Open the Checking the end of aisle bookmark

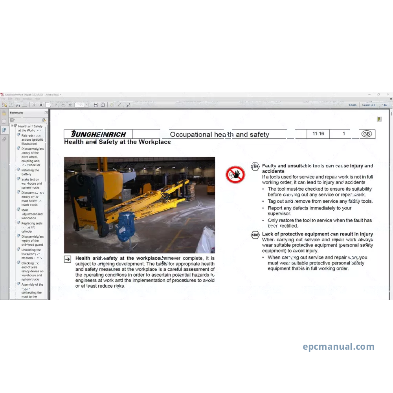(32, 271)
